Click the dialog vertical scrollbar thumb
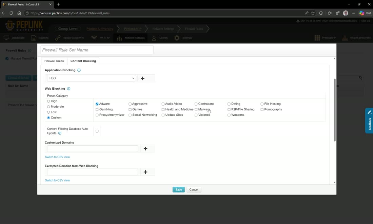 [334, 110]
